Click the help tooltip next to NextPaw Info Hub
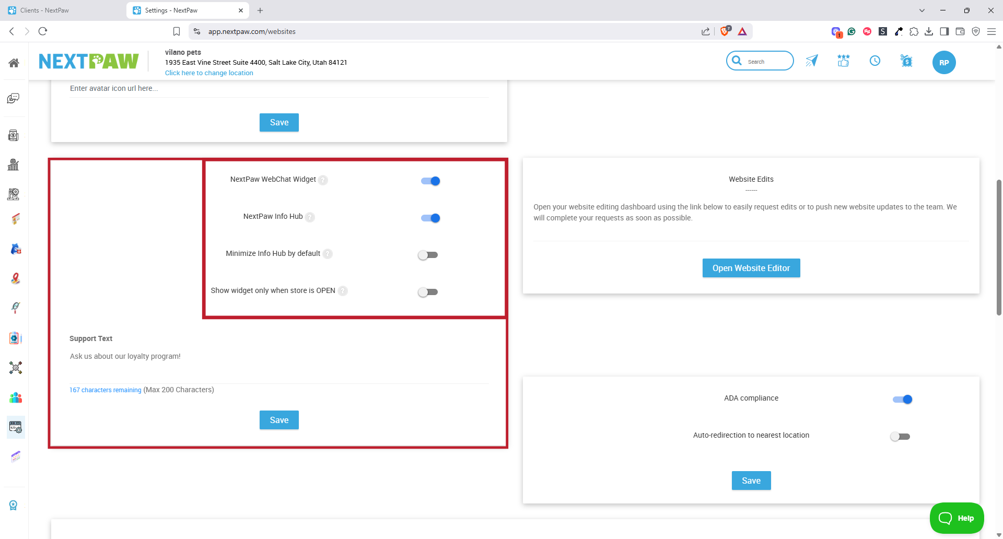The image size is (1003, 539). 310,217
